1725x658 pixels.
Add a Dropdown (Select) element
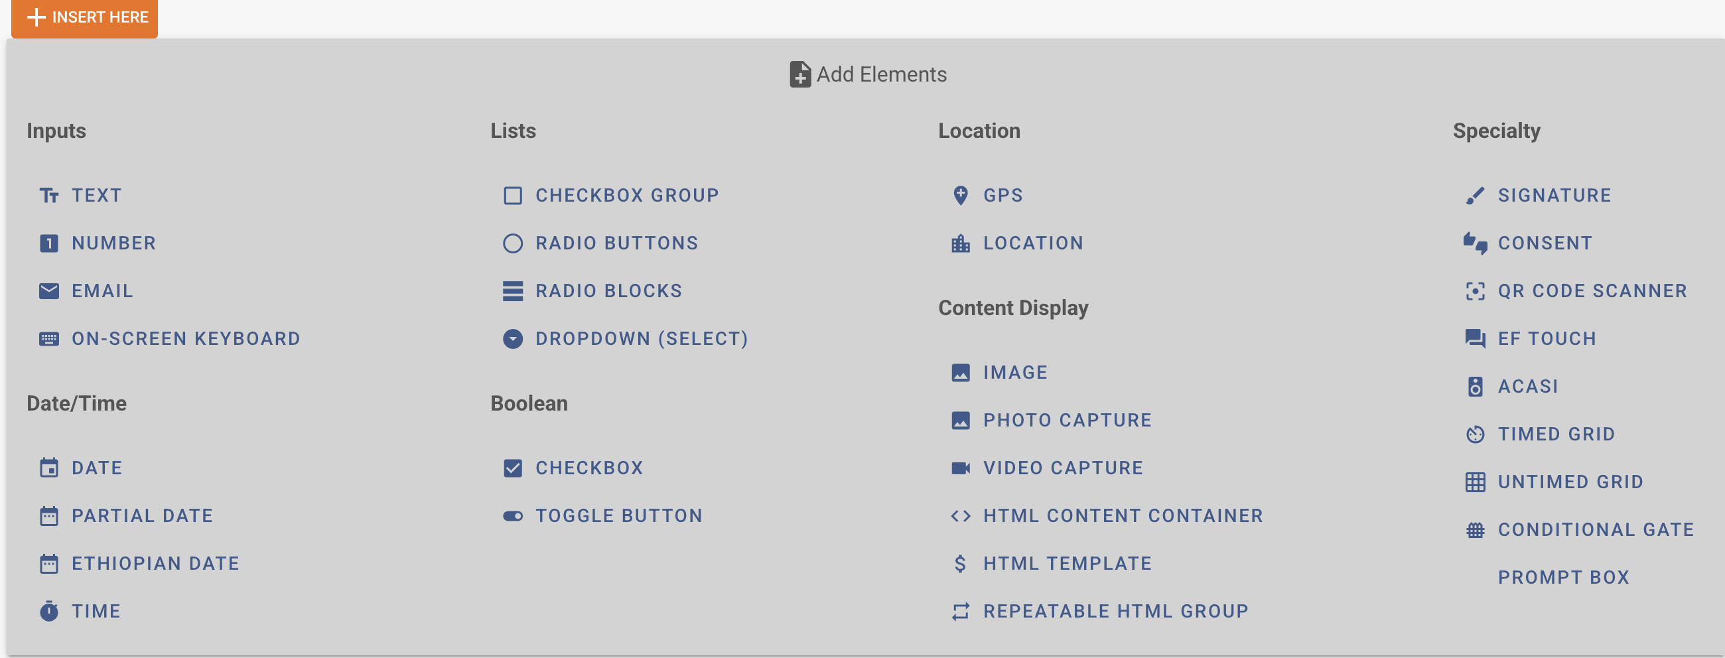(626, 339)
